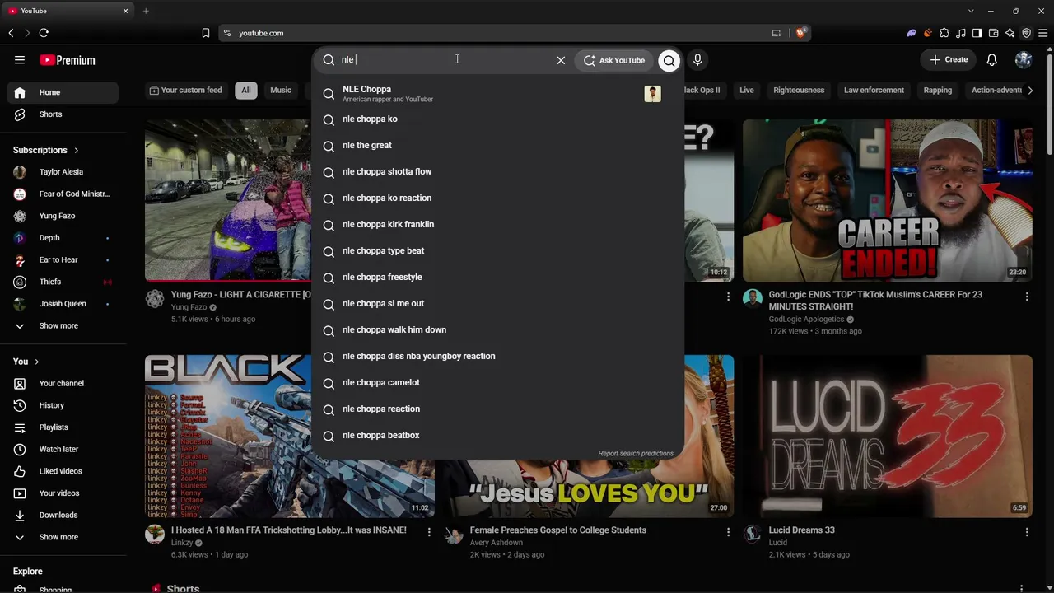Screen dimensions: 1054x593
Task: Bookmark this page in address bar
Action: (206, 33)
